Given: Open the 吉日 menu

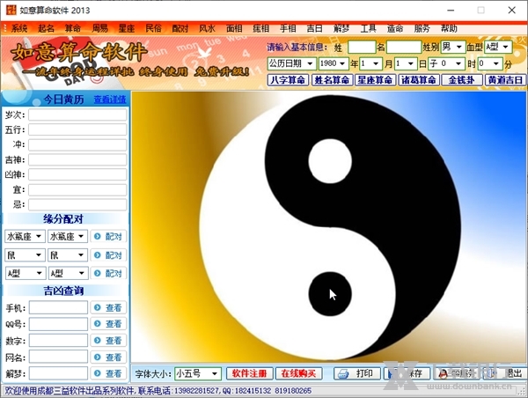Looking at the screenshot, I should click(314, 28).
